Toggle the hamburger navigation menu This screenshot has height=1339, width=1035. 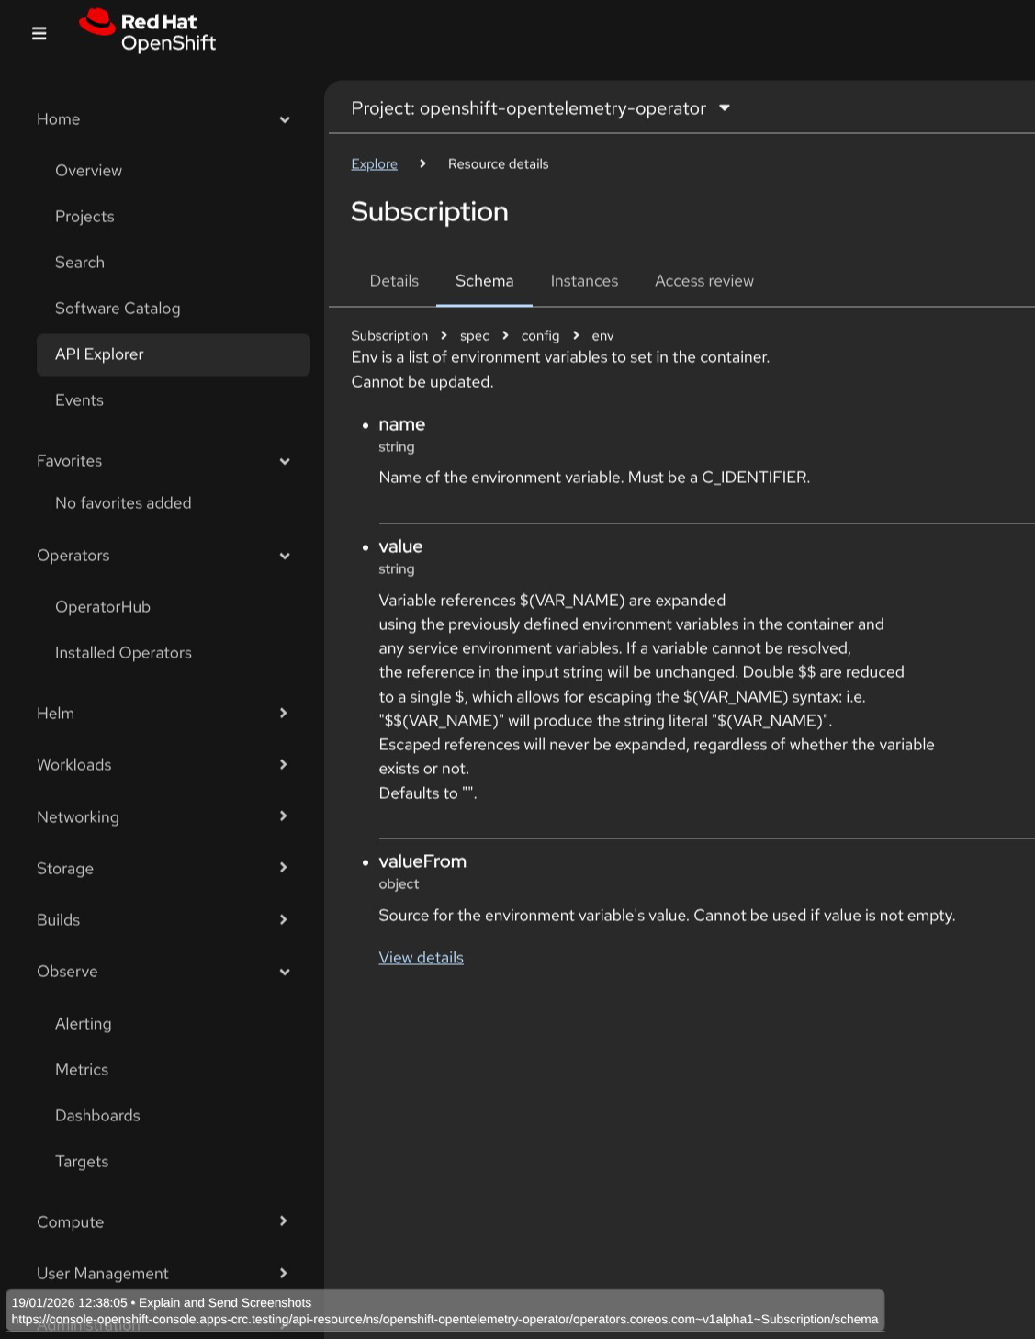[x=39, y=33]
